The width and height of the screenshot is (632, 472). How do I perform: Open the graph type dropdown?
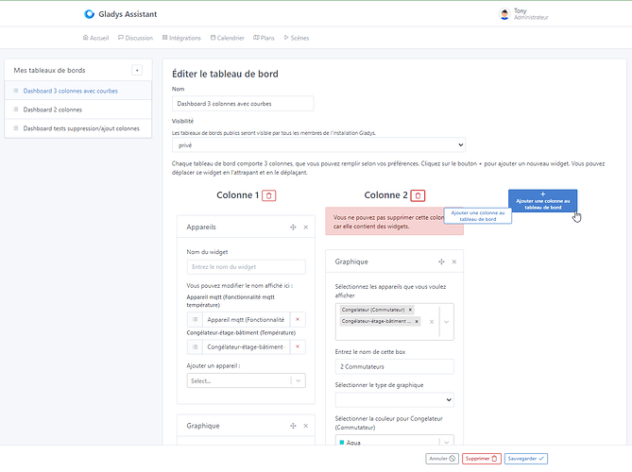pos(394,400)
